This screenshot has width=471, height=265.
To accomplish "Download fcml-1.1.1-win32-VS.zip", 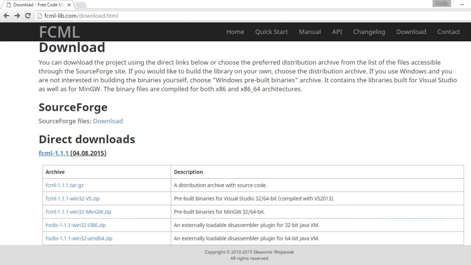I will 73,198.
